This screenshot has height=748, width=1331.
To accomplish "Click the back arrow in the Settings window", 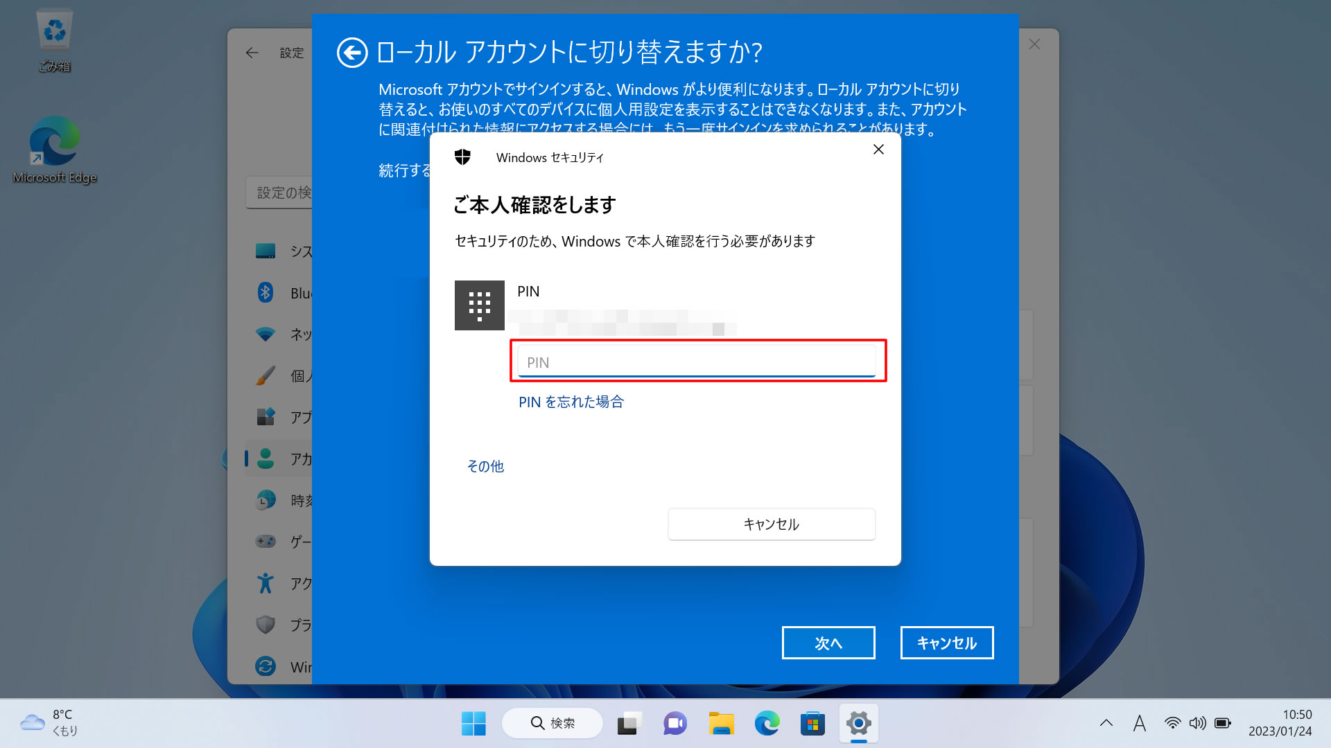I will [252, 53].
